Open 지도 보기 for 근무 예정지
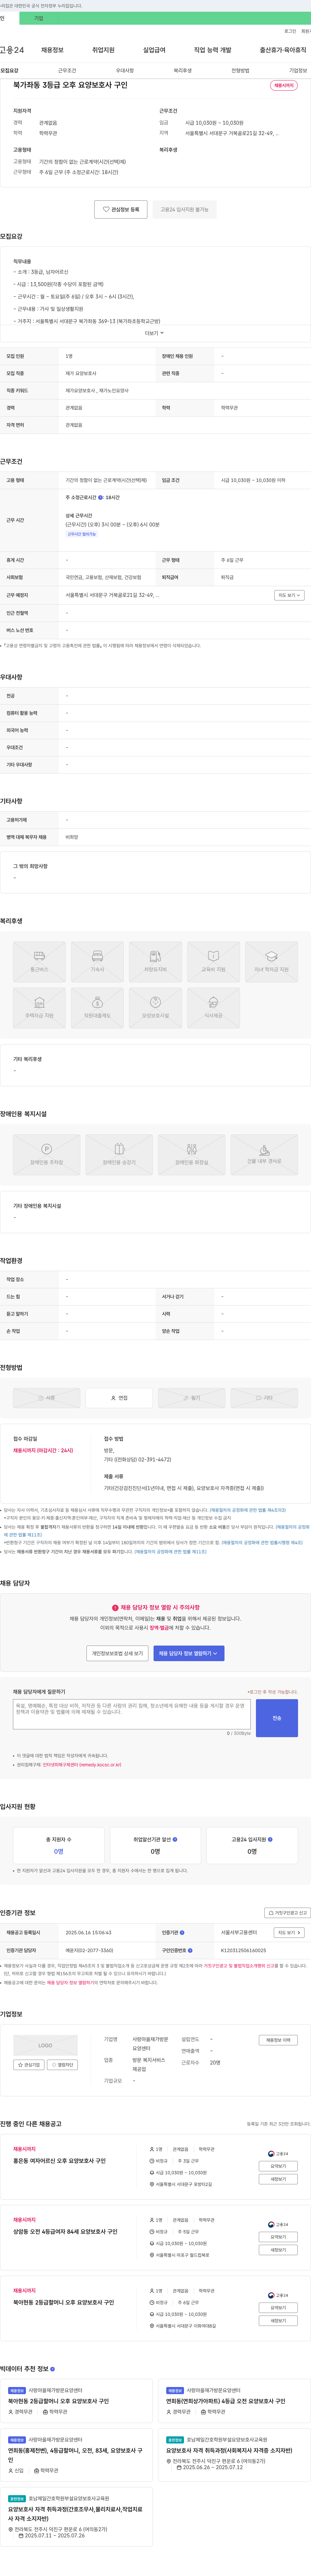The width and height of the screenshot is (311, 2576). [289, 595]
